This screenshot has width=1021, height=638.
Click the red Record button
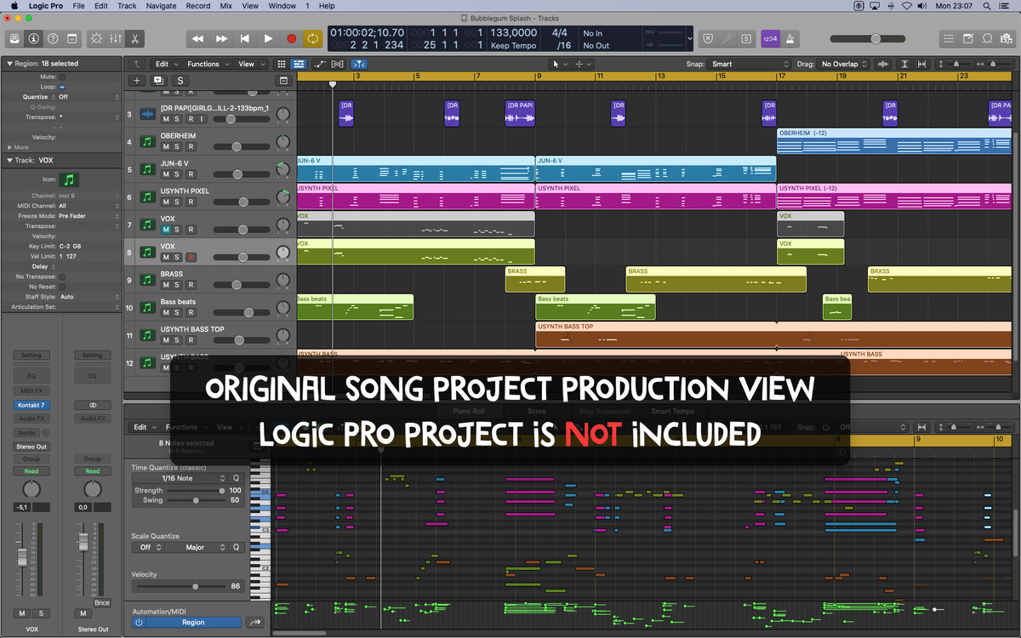(292, 38)
